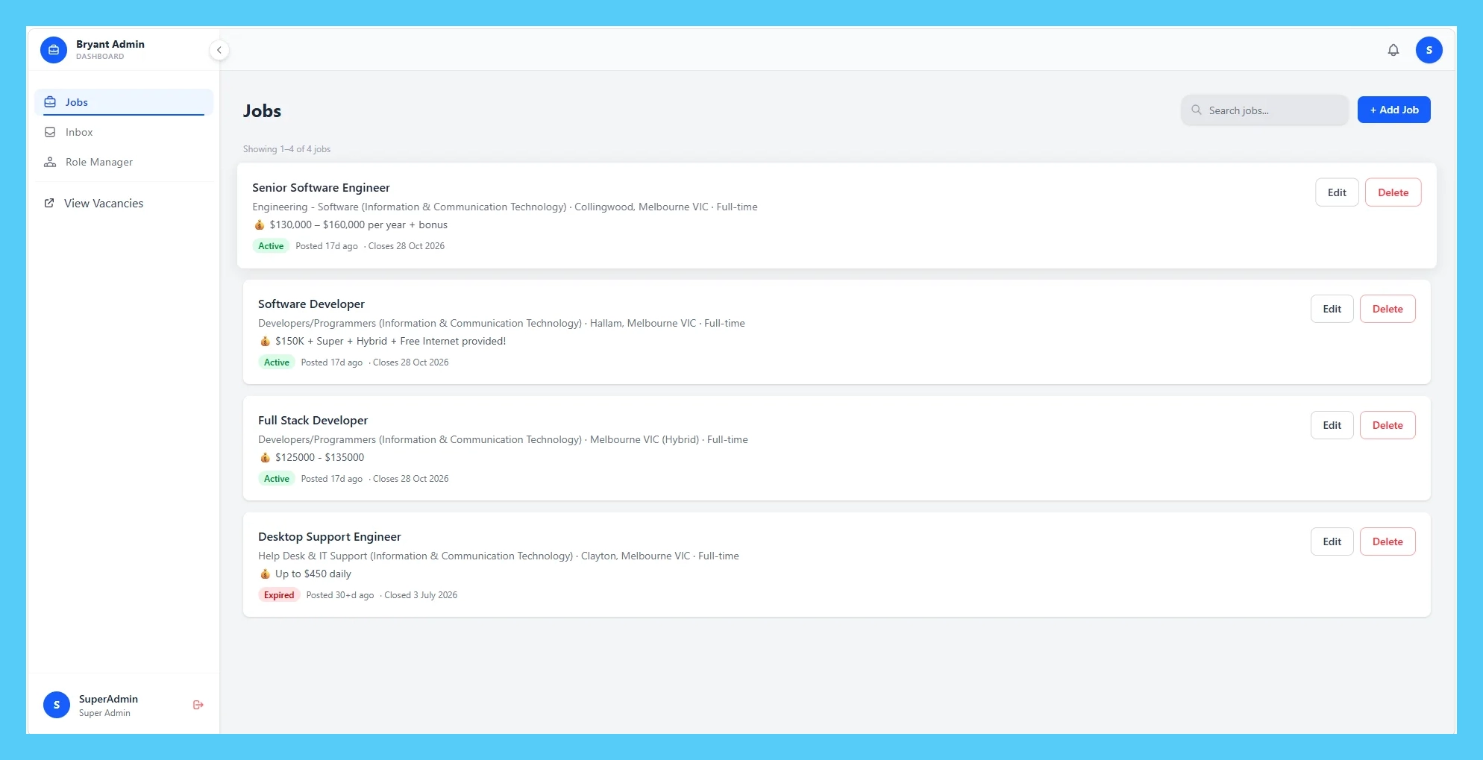
Task: Open notifications bell
Action: pyautogui.click(x=1393, y=50)
